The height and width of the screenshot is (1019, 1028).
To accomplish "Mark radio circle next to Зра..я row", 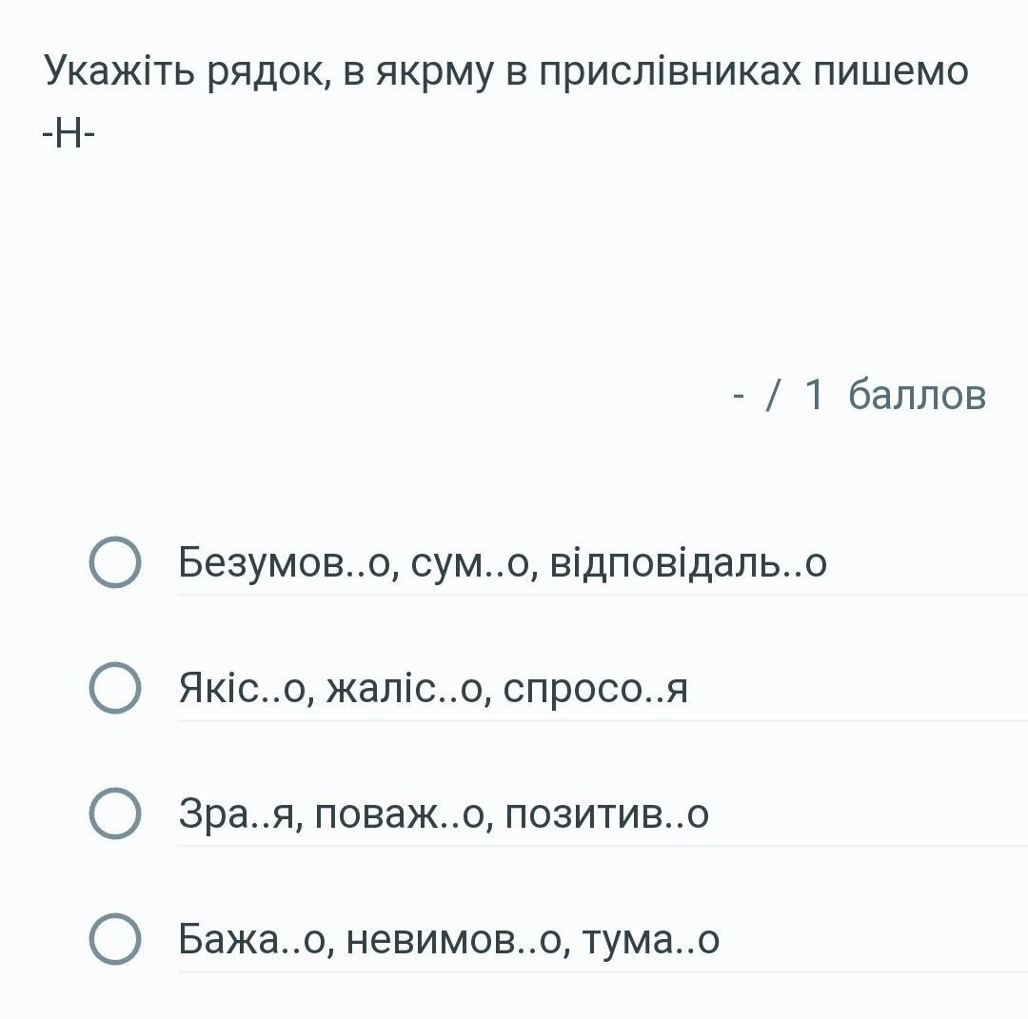I will coord(115,813).
